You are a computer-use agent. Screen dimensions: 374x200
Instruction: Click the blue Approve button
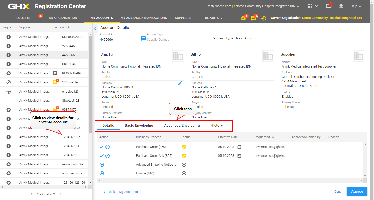[357, 192]
